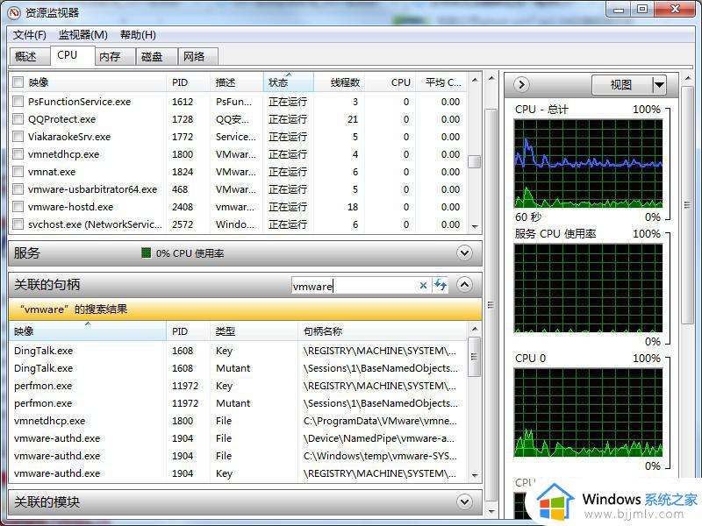Clear the vmware search text with X icon

(x=423, y=286)
